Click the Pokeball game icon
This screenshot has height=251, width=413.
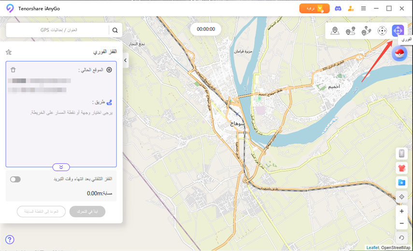399,54
